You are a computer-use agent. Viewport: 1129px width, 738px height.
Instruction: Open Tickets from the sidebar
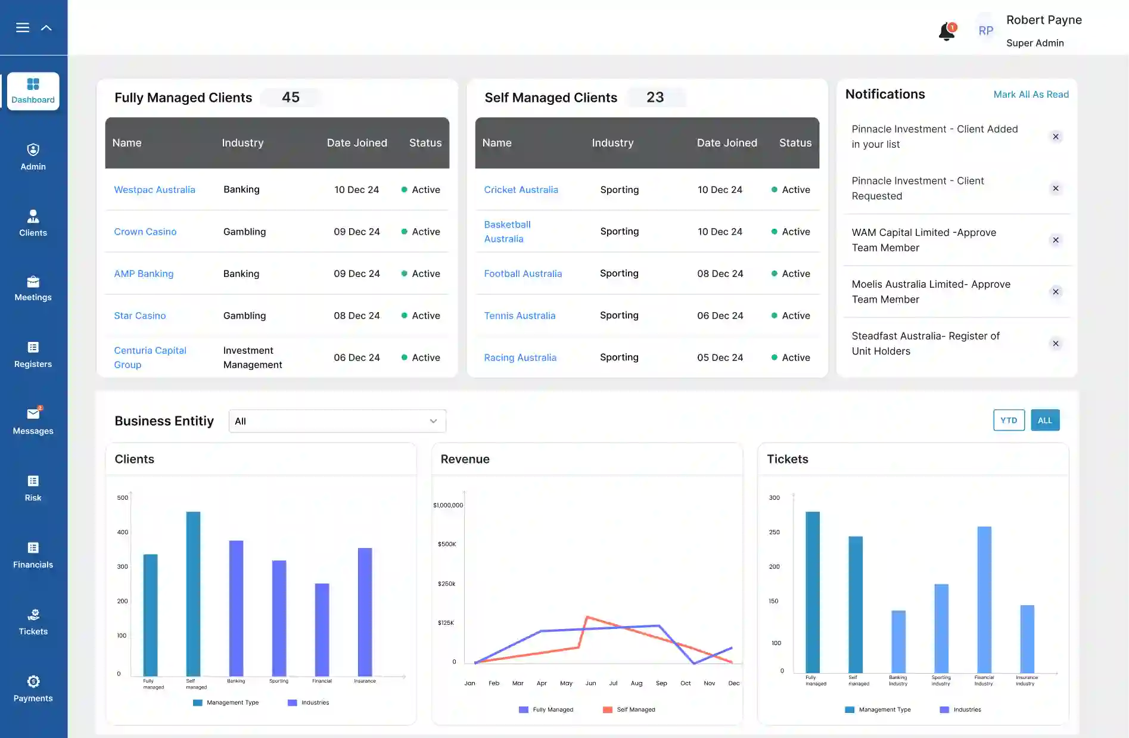click(33, 621)
